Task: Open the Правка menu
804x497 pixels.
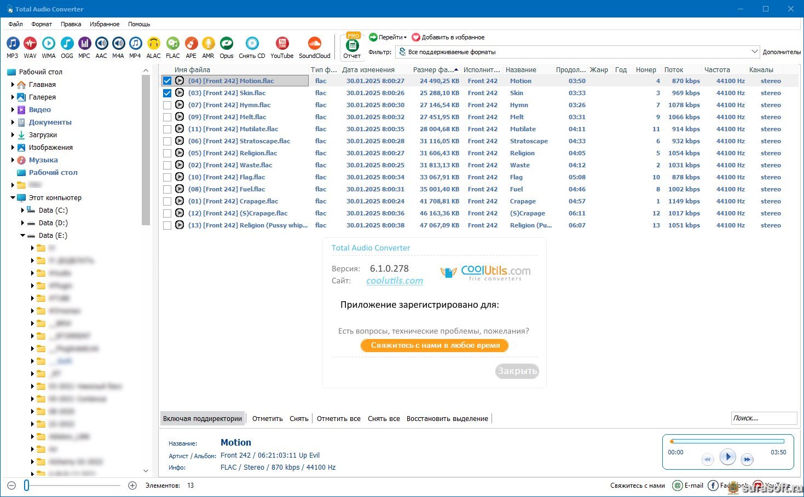Action: point(71,24)
